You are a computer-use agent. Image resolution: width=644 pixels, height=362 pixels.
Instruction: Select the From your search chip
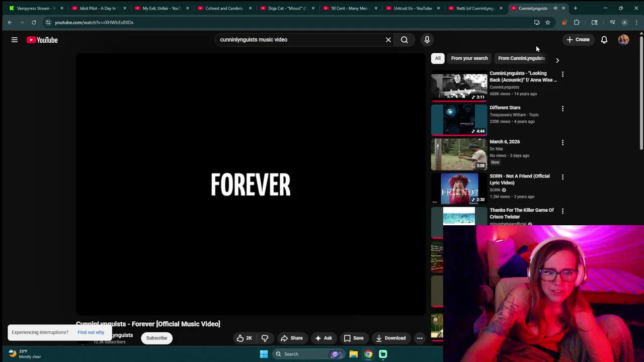click(x=469, y=58)
